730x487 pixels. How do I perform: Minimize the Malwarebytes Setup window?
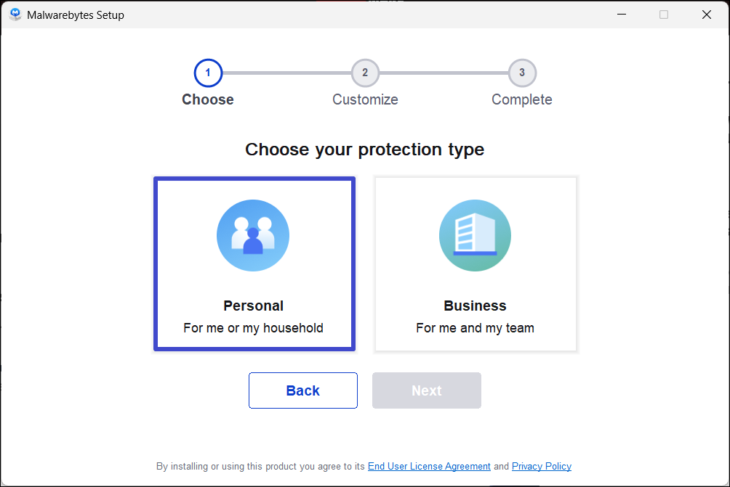pyautogui.click(x=621, y=15)
